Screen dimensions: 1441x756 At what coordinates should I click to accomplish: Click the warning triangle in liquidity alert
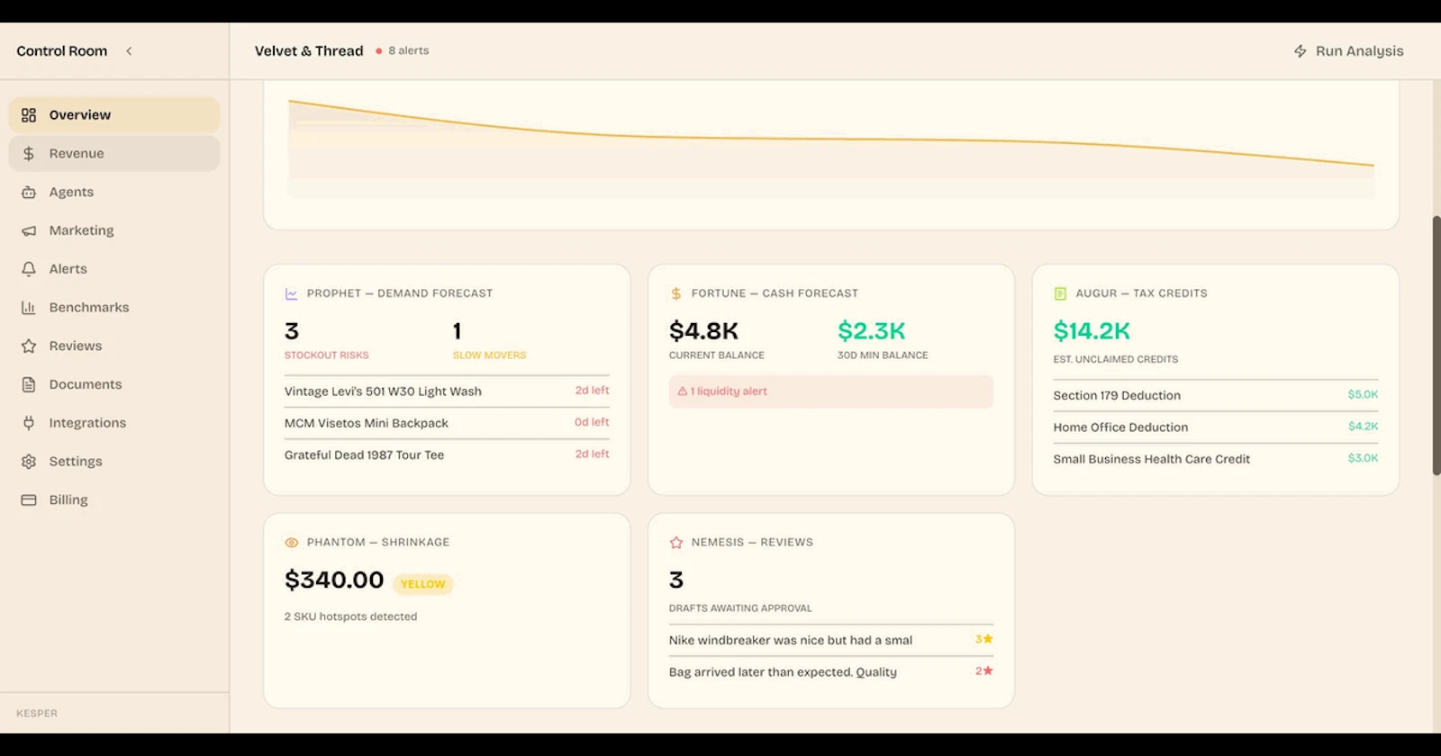tap(683, 391)
